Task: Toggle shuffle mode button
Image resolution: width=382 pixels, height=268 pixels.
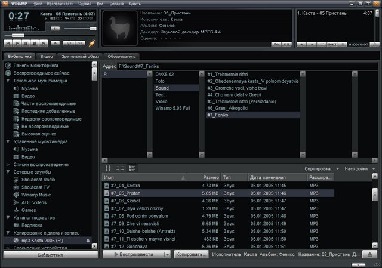Action: coord(69,44)
